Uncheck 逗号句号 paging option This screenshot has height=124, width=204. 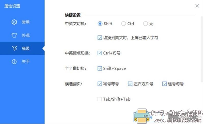(x=164, y=84)
